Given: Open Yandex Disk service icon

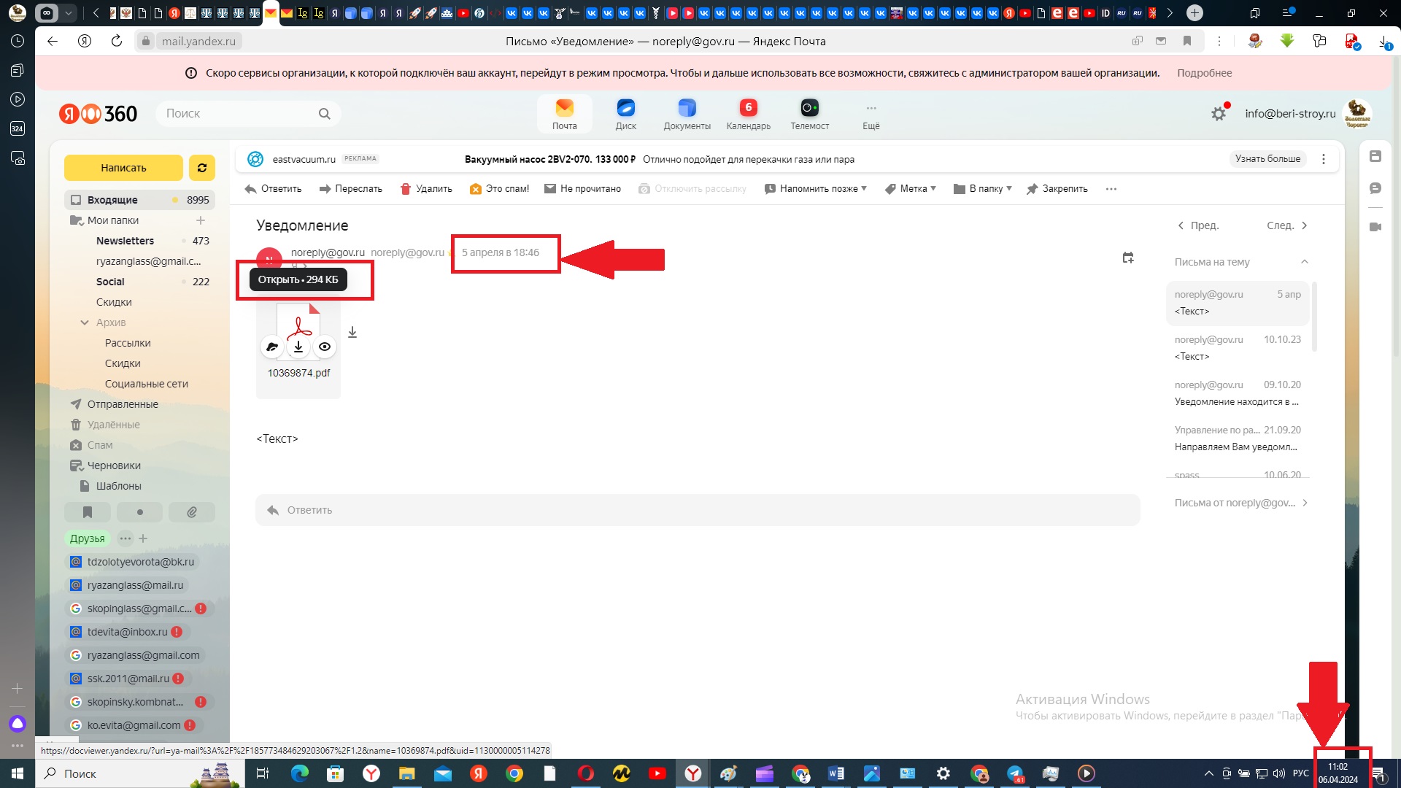Looking at the screenshot, I should click(x=625, y=114).
